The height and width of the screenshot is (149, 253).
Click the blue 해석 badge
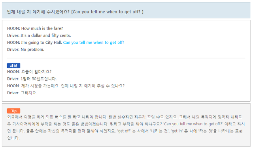(13, 66)
